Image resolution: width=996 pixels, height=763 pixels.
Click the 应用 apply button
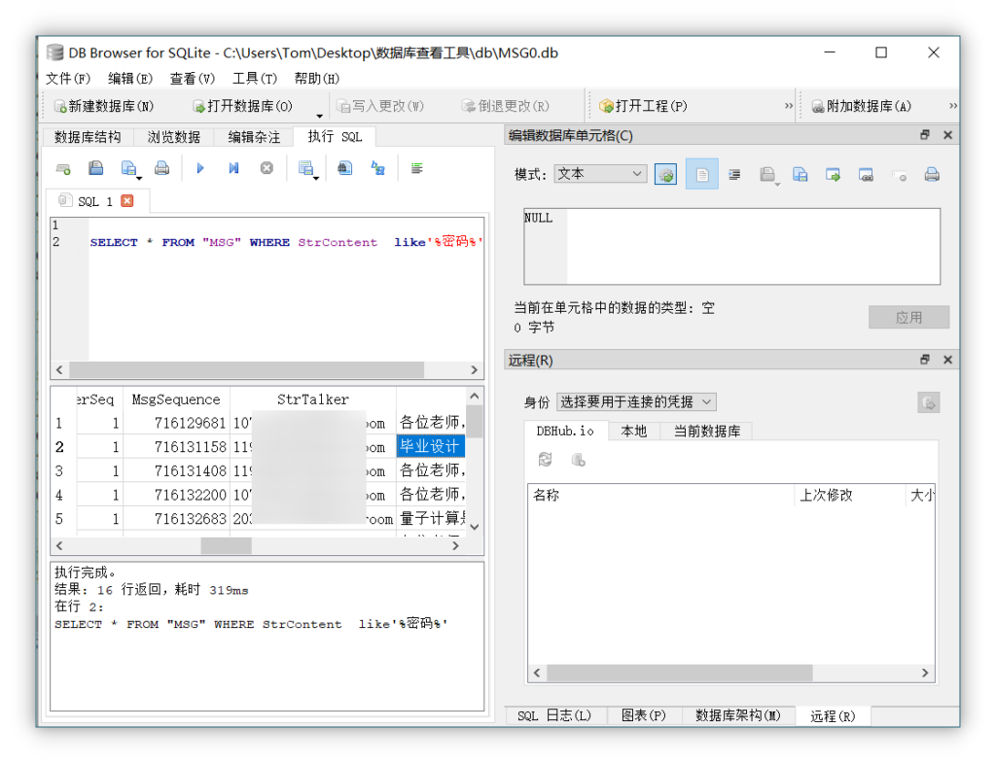[909, 318]
